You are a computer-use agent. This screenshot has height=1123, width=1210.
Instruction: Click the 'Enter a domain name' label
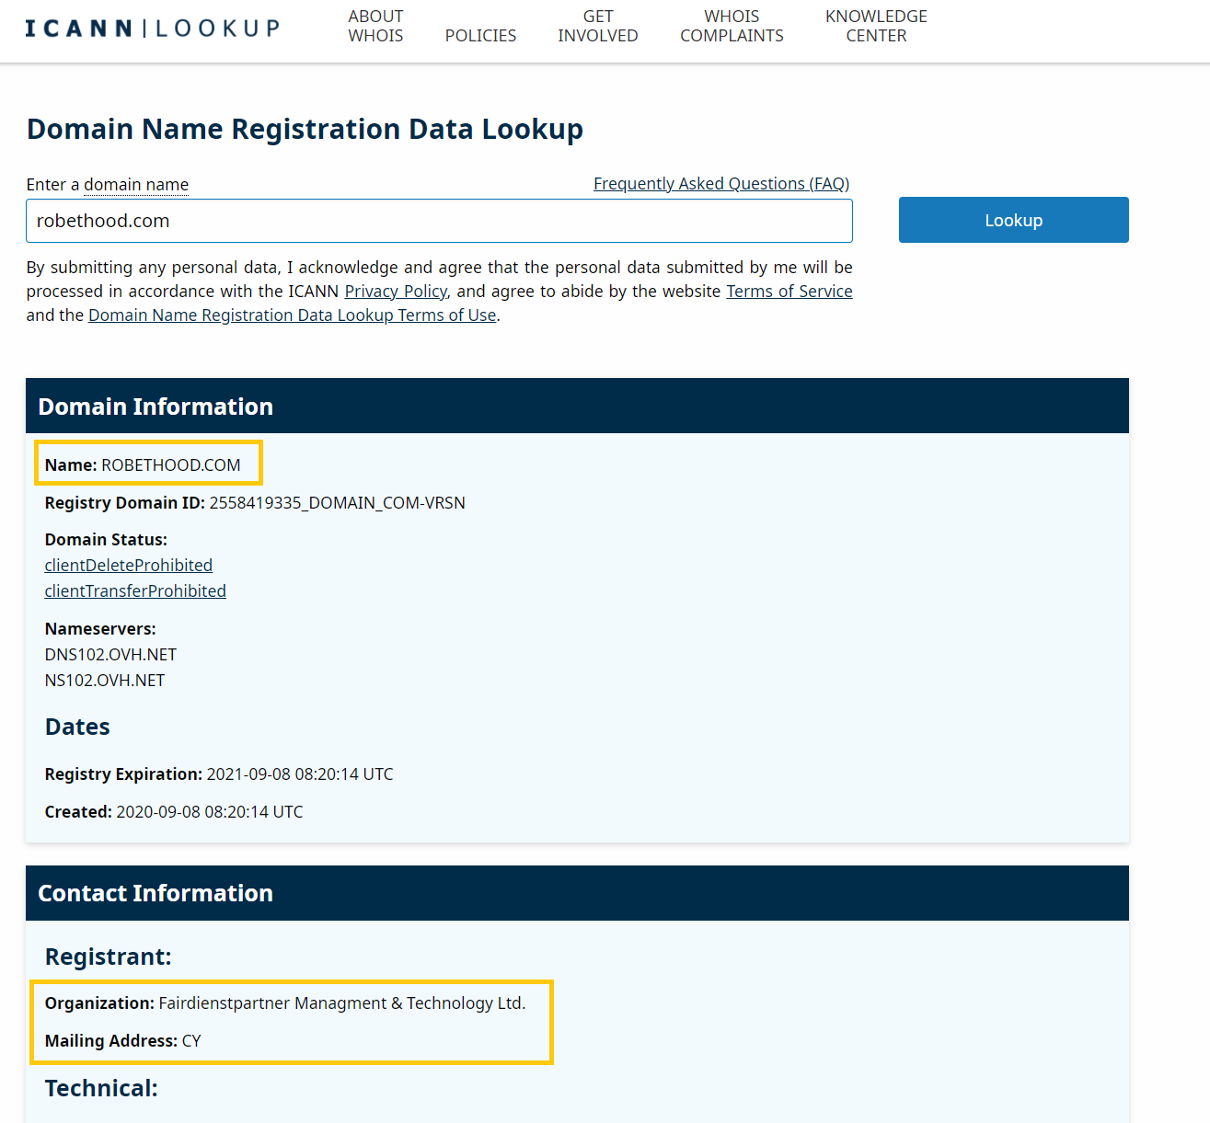(108, 185)
